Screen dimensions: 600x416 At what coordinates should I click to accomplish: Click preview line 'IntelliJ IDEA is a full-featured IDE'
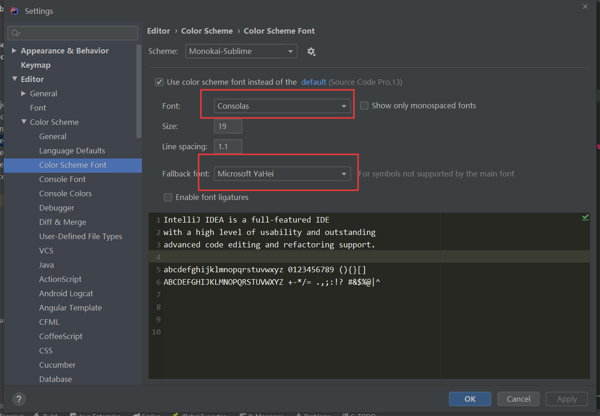pyautogui.click(x=247, y=220)
